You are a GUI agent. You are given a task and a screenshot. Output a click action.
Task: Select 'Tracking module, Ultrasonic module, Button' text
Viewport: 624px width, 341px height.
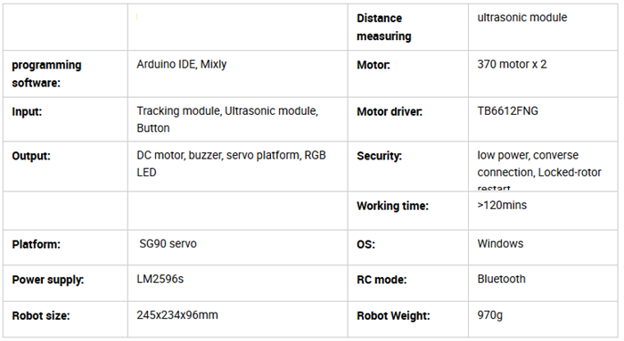point(227,119)
